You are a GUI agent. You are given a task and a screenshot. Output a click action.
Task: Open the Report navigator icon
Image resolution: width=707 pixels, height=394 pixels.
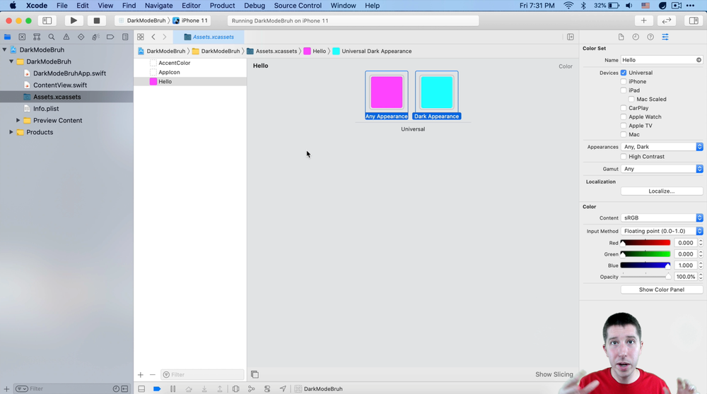pyautogui.click(x=125, y=37)
